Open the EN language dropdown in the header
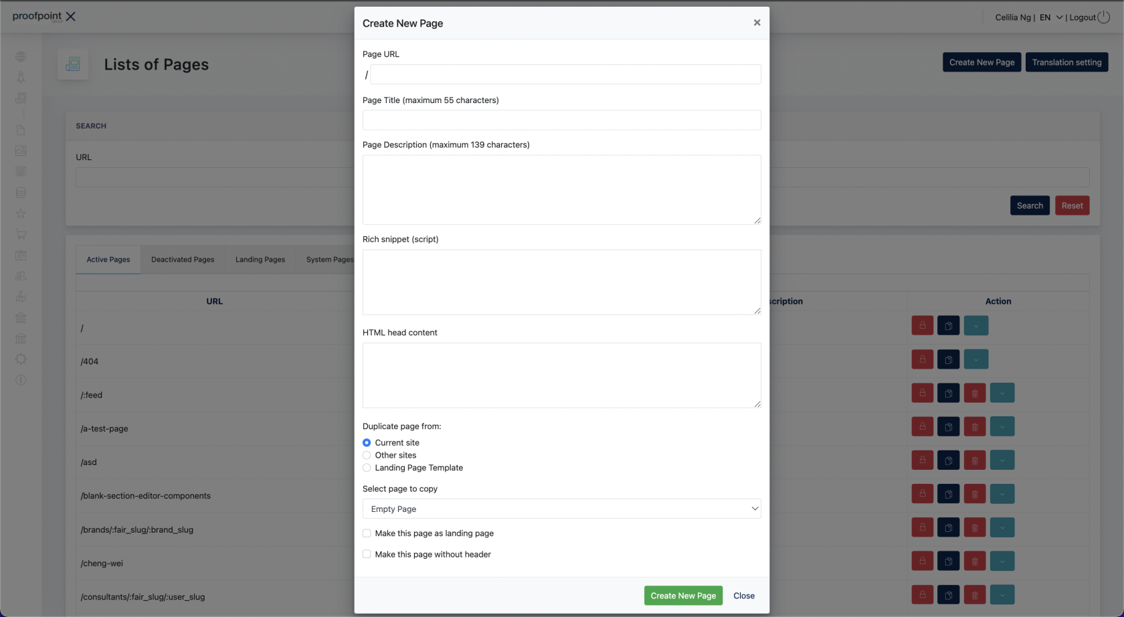1124x617 pixels. [x=1051, y=17]
